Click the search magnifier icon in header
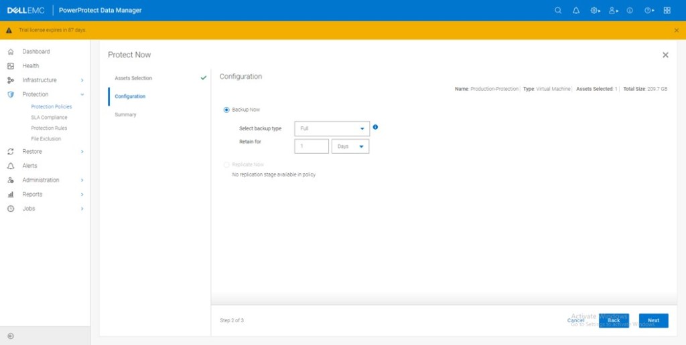 coord(558,11)
